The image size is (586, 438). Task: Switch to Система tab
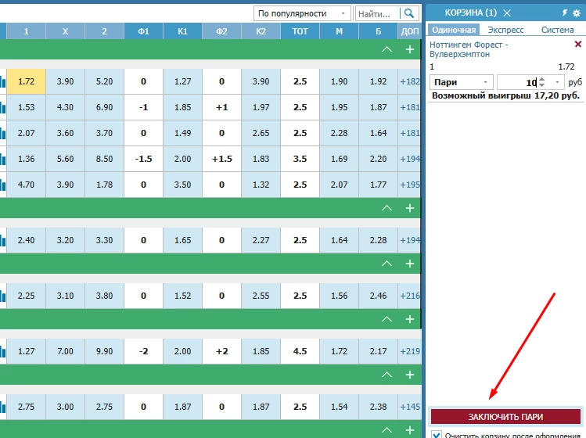pos(557,30)
